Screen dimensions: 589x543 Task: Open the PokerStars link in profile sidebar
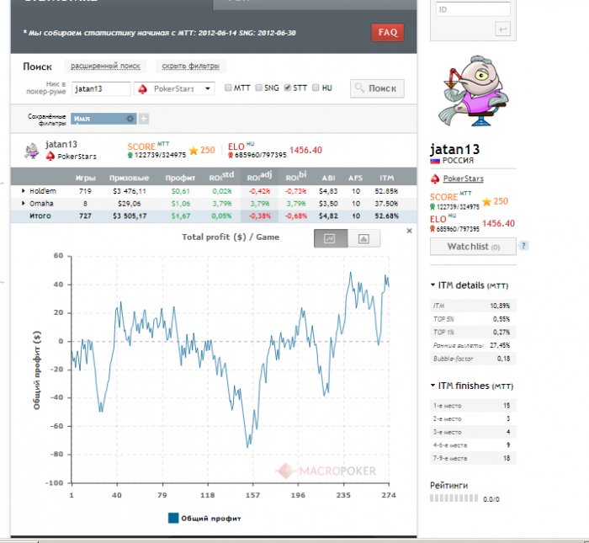(463, 178)
